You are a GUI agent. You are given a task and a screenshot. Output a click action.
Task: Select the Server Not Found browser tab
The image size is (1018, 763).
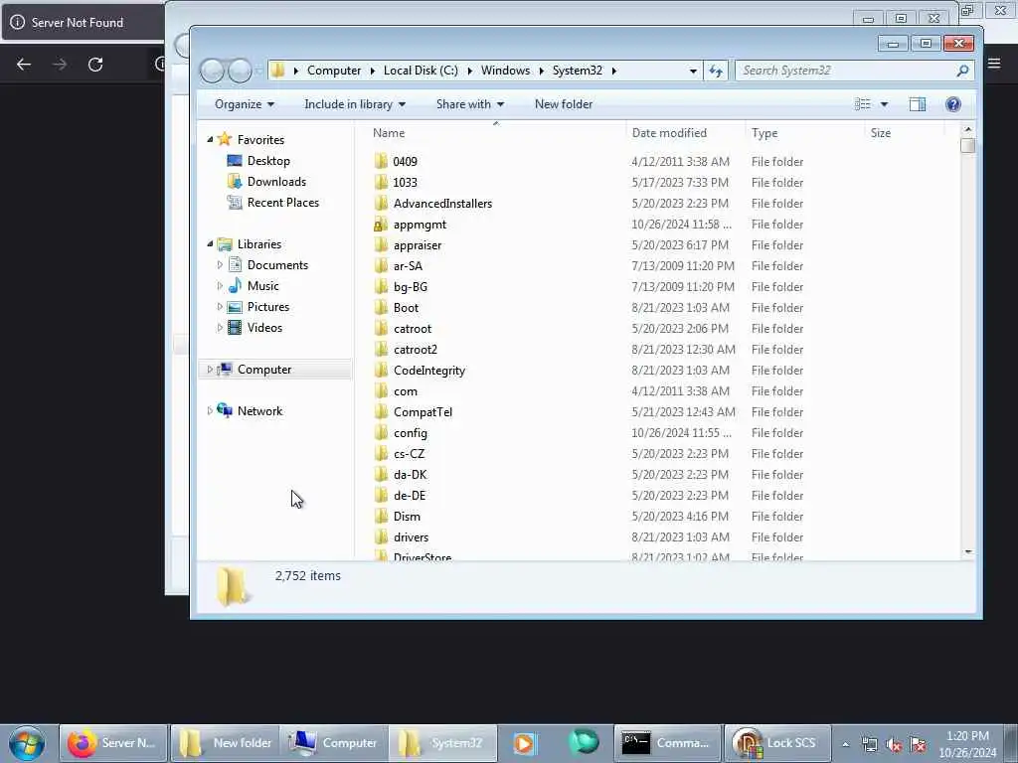83,23
